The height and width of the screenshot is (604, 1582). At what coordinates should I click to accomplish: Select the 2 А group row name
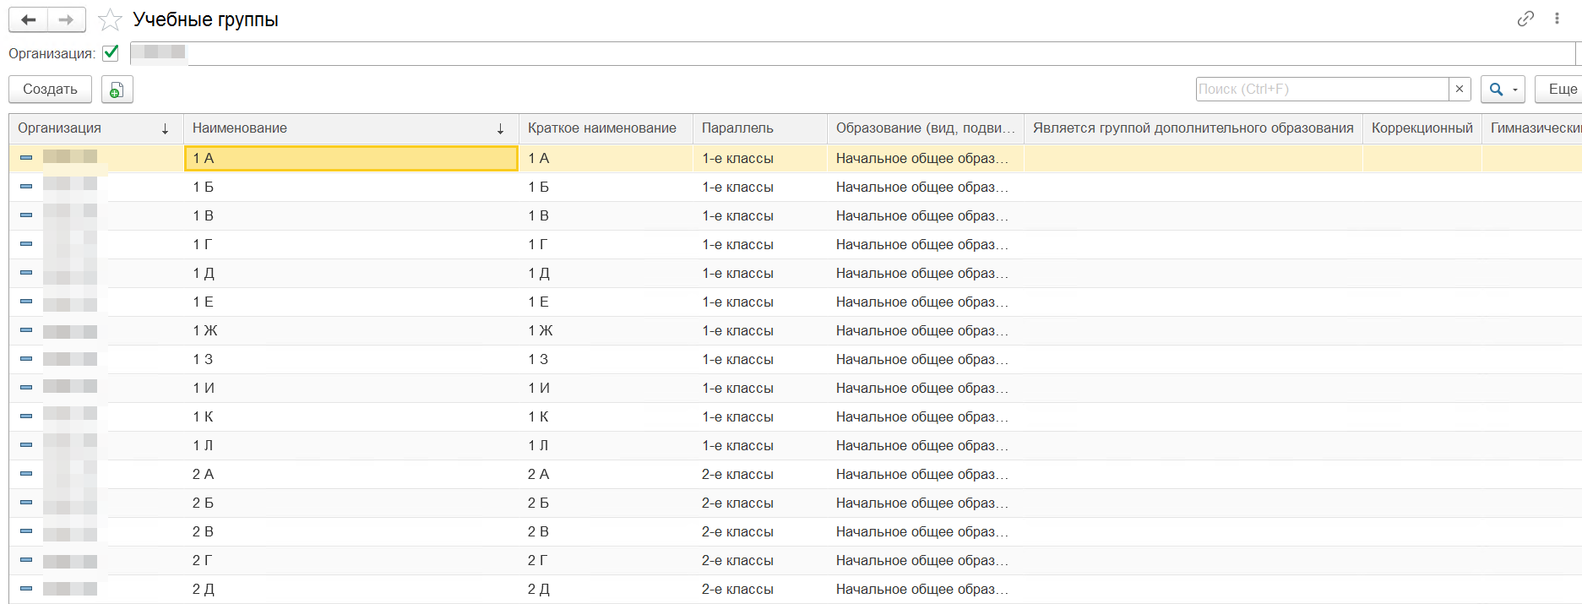tap(204, 474)
